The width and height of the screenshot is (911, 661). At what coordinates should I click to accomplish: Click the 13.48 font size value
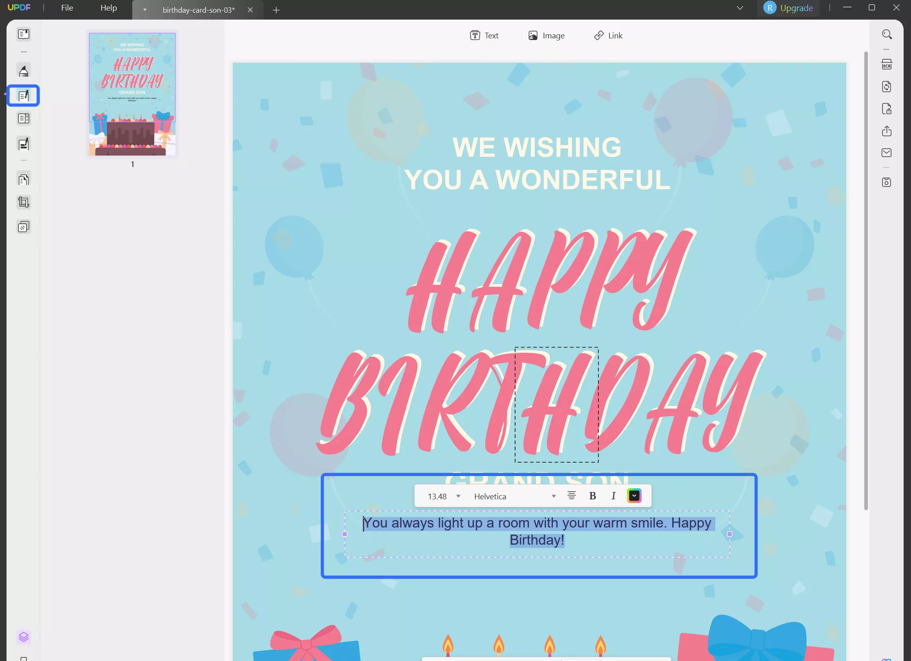click(437, 496)
